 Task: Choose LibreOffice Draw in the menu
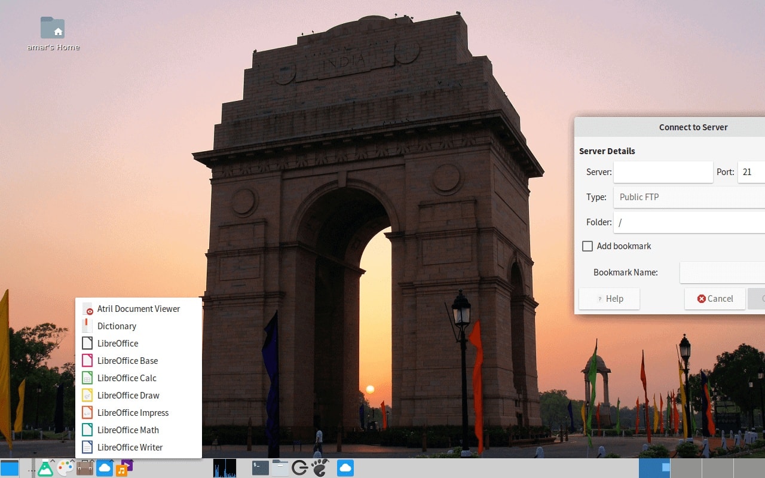click(139, 396)
